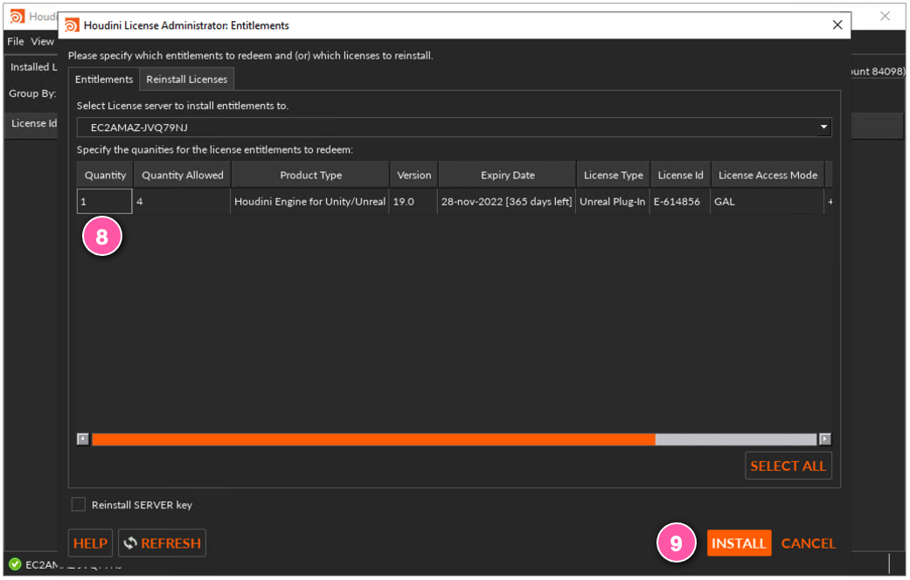Viewport: 910px width, 580px height.
Task: Click the INSTALL button
Action: point(739,543)
